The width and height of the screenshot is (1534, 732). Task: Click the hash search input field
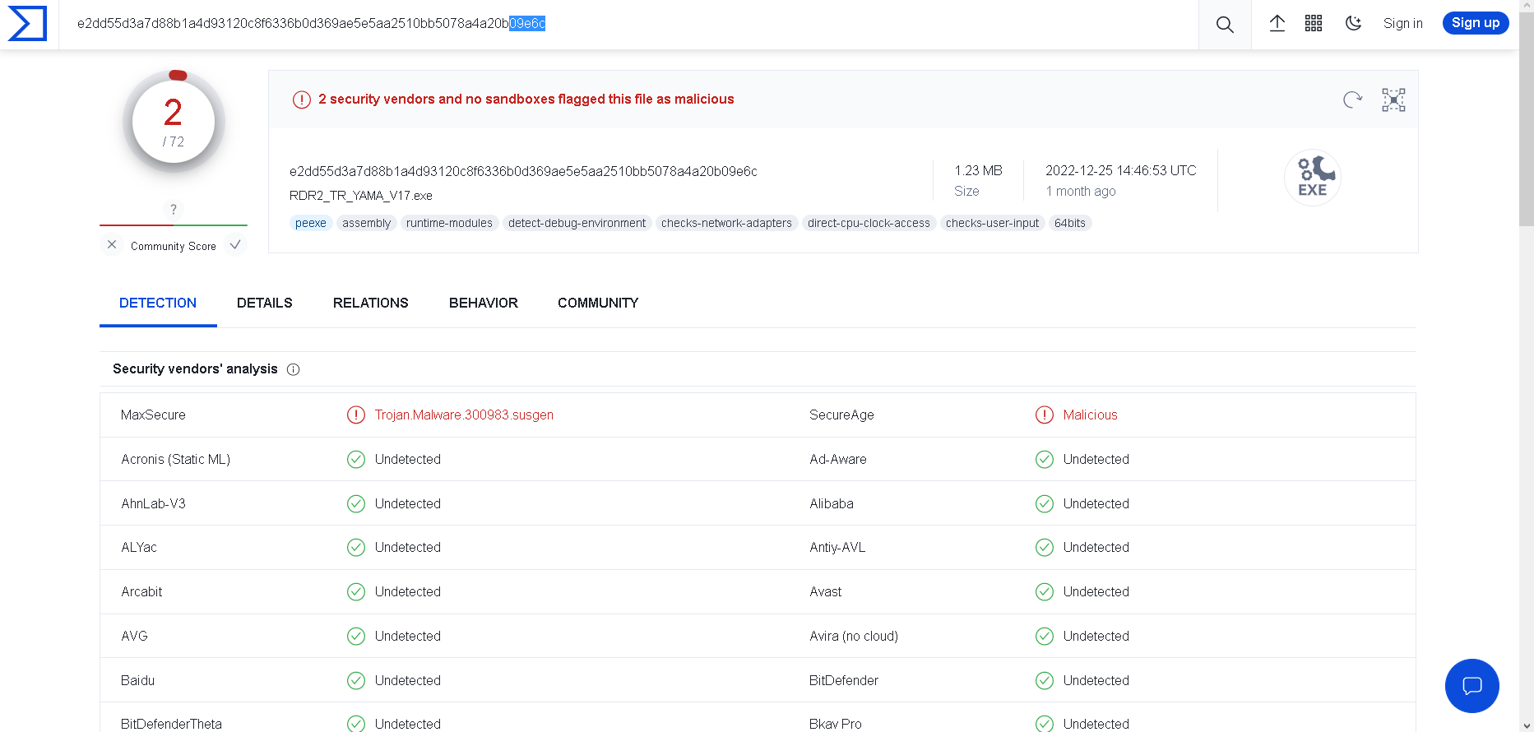click(629, 24)
